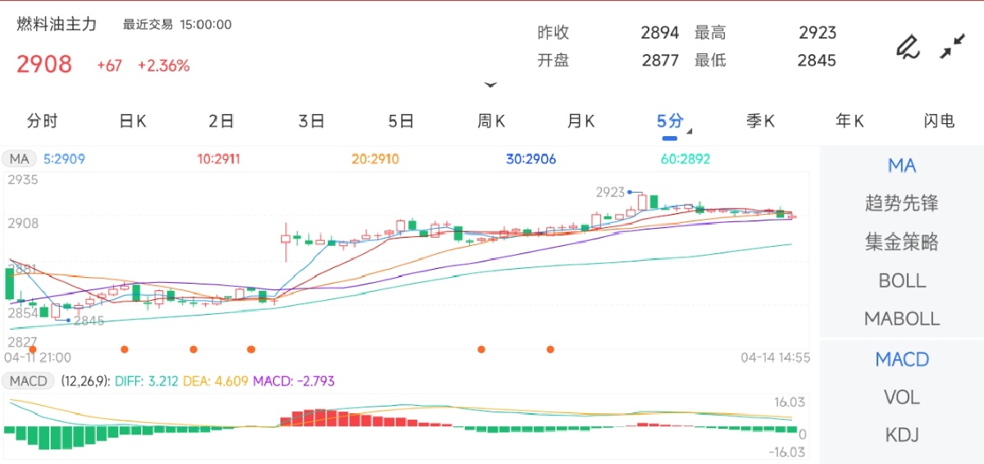Screen dimensions: 984x464
Task: Click the 燃料油主力 contract title
Action: click(x=57, y=25)
